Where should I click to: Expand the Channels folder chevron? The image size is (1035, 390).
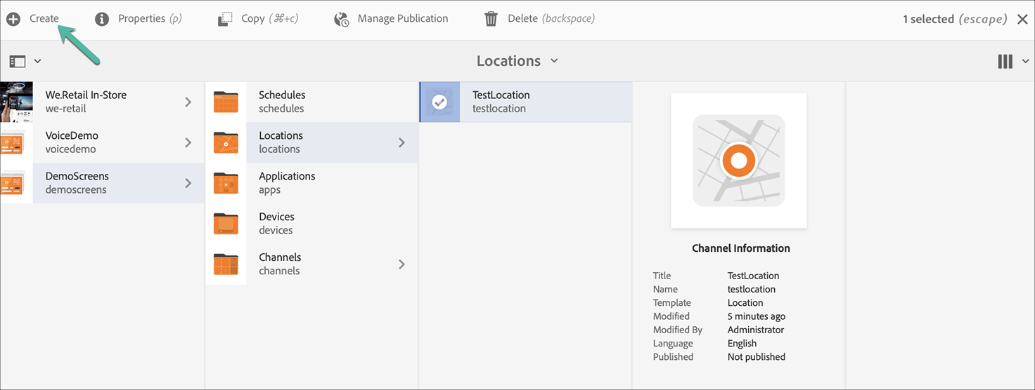[401, 264]
